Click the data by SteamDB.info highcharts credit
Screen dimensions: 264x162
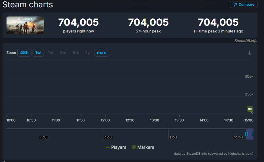pyautogui.click(x=214, y=153)
